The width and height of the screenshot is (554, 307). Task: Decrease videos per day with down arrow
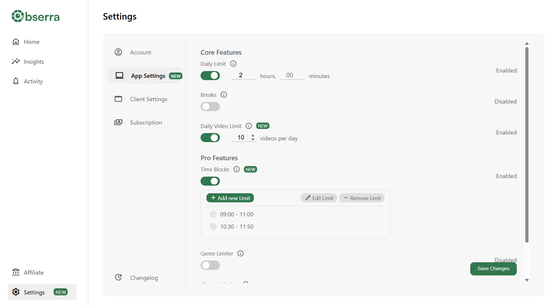(253, 139)
